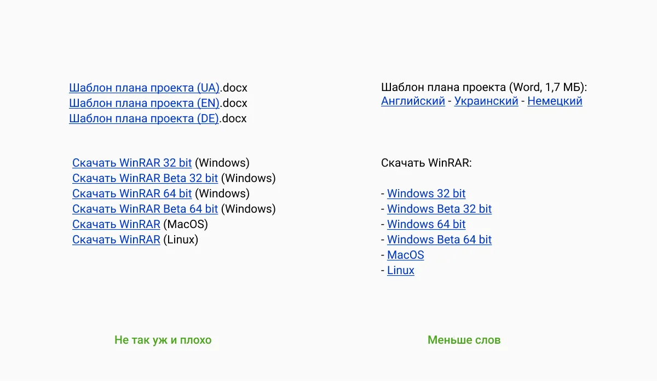Click Скачать WinRAR 64 bit link
This screenshot has height=381, width=657.
[x=132, y=194]
